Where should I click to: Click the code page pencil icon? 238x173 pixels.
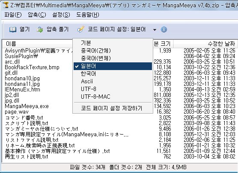[x=81, y=29]
